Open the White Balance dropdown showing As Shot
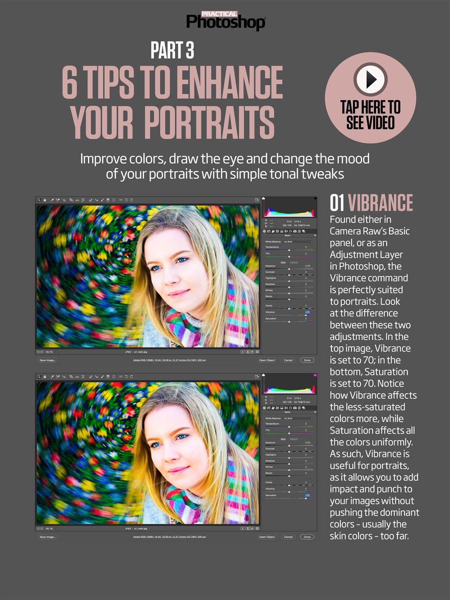Screen dimensions: 450x600 [297, 242]
